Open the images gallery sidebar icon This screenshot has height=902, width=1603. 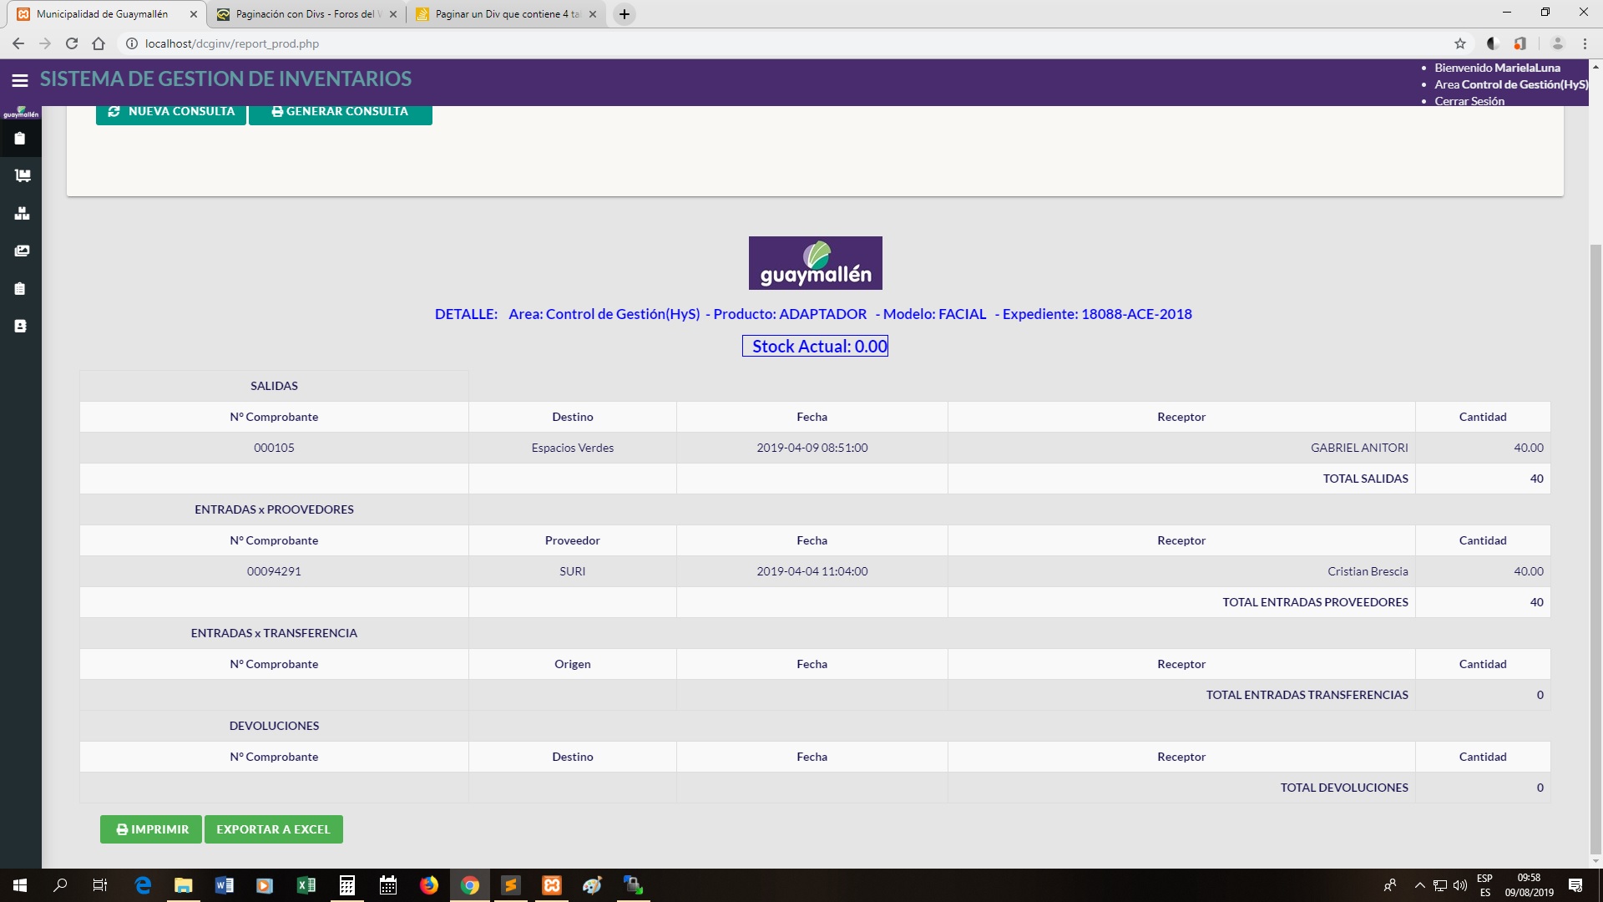point(22,251)
